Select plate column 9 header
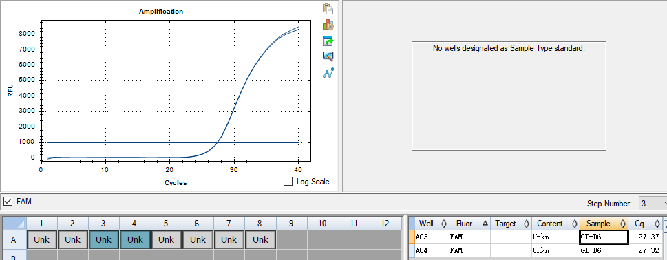667x260 pixels. coord(291,224)
